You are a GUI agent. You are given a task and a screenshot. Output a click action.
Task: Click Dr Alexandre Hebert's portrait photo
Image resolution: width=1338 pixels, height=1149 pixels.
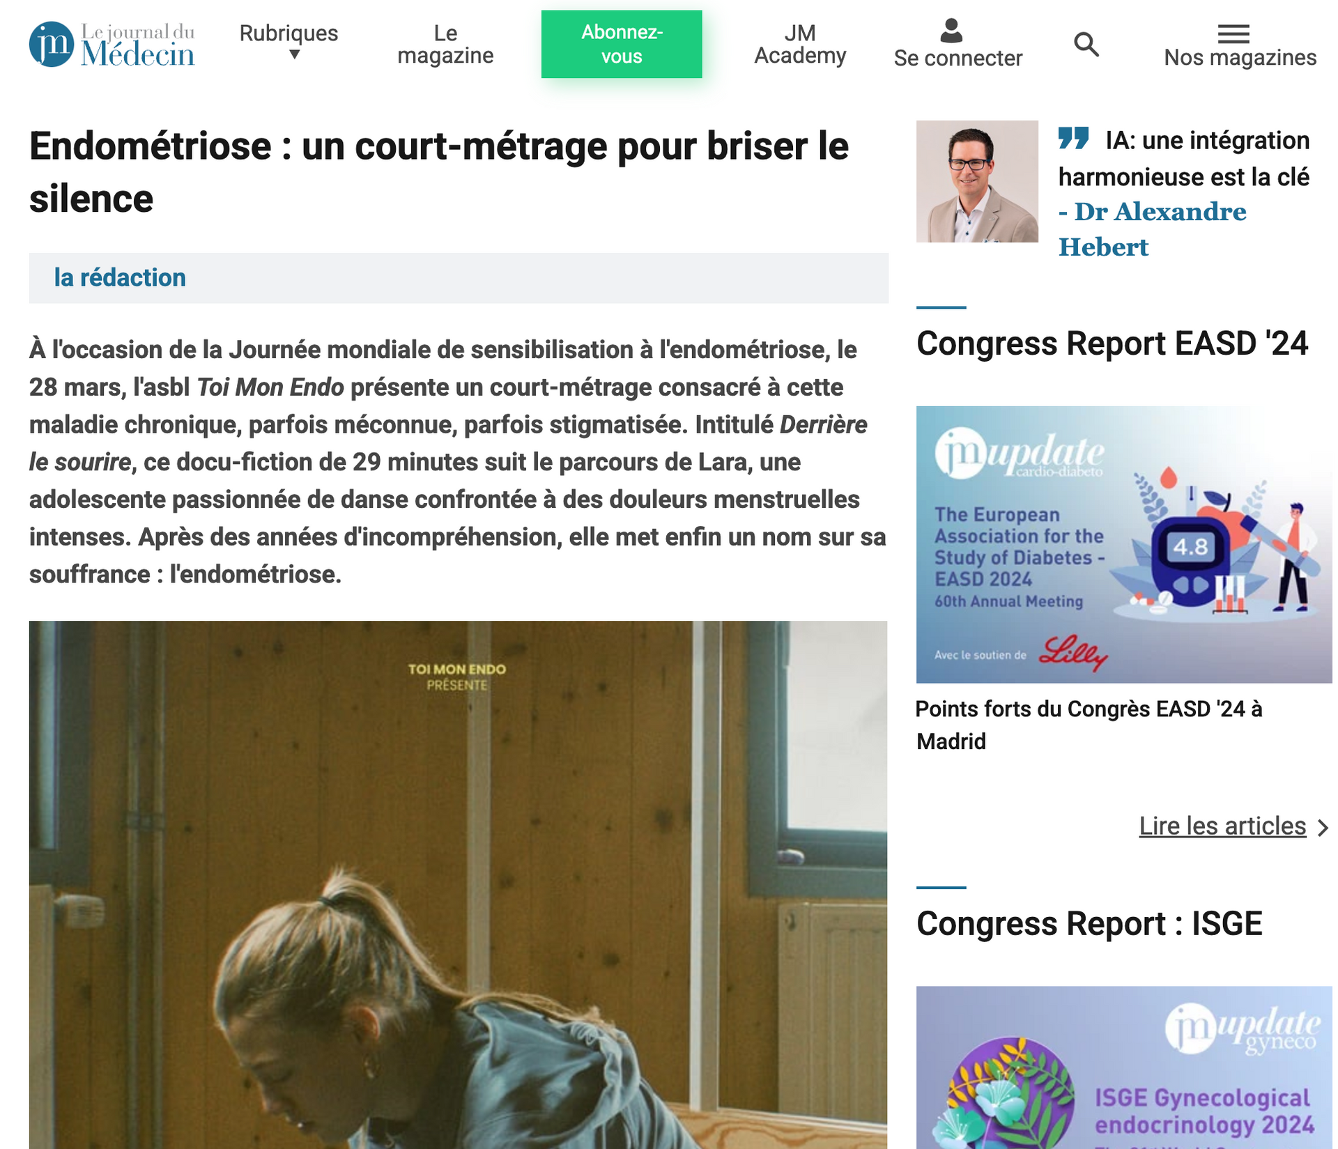point(977,181)
